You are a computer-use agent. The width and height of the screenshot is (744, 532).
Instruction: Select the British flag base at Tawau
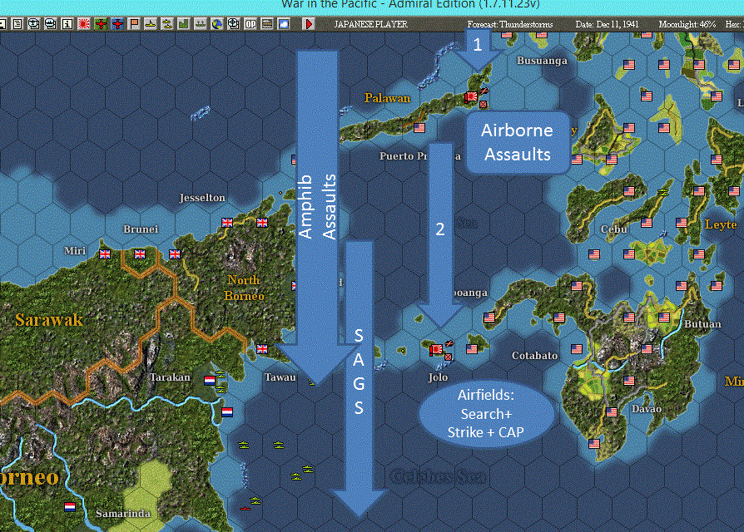pos(262,349)
